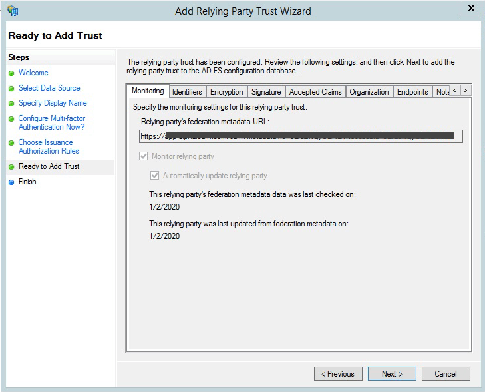Switch to the Identifiers tab
This screenshot has width=485, height=392.
187,92
